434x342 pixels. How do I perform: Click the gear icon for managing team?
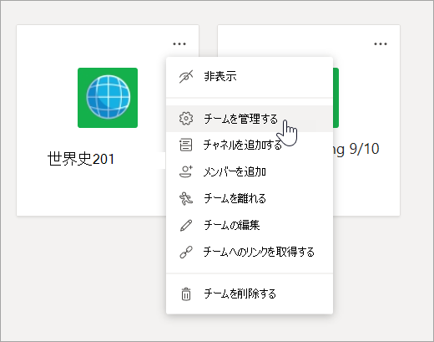tap(186, 119)
